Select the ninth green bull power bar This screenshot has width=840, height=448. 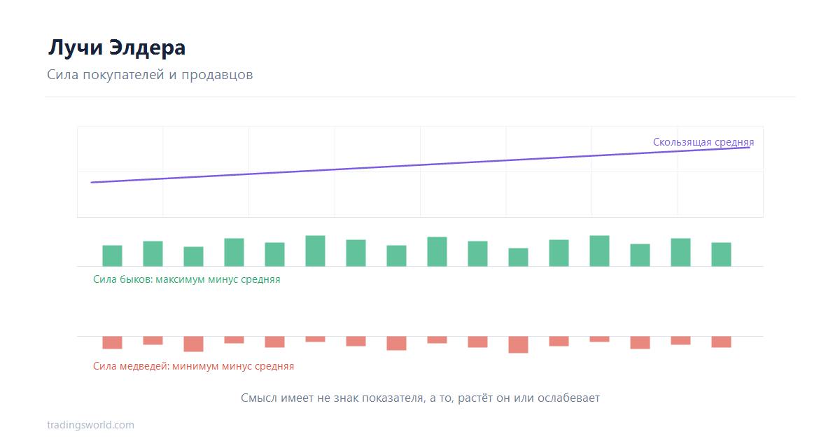(x=437, y=251)
